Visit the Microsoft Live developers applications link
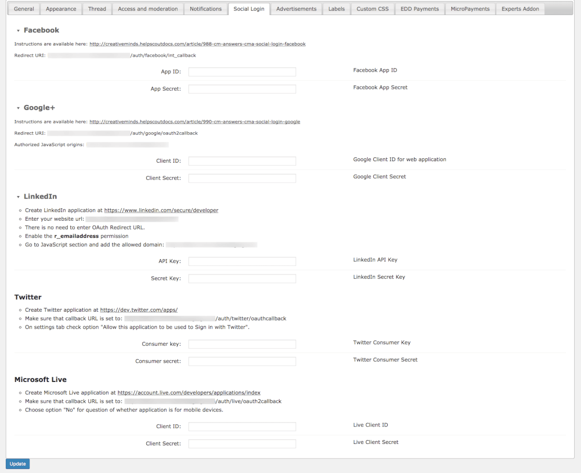Viewport: 581px width, 473px height. coord(189,393)
